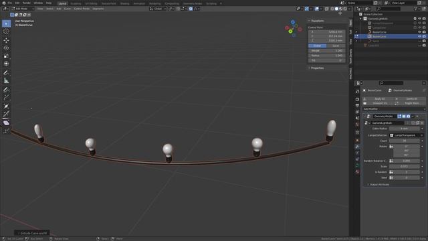This screenshot has width=428, height=241.
Task: Click the Toggle Stack button
Action: coord(410,103)
